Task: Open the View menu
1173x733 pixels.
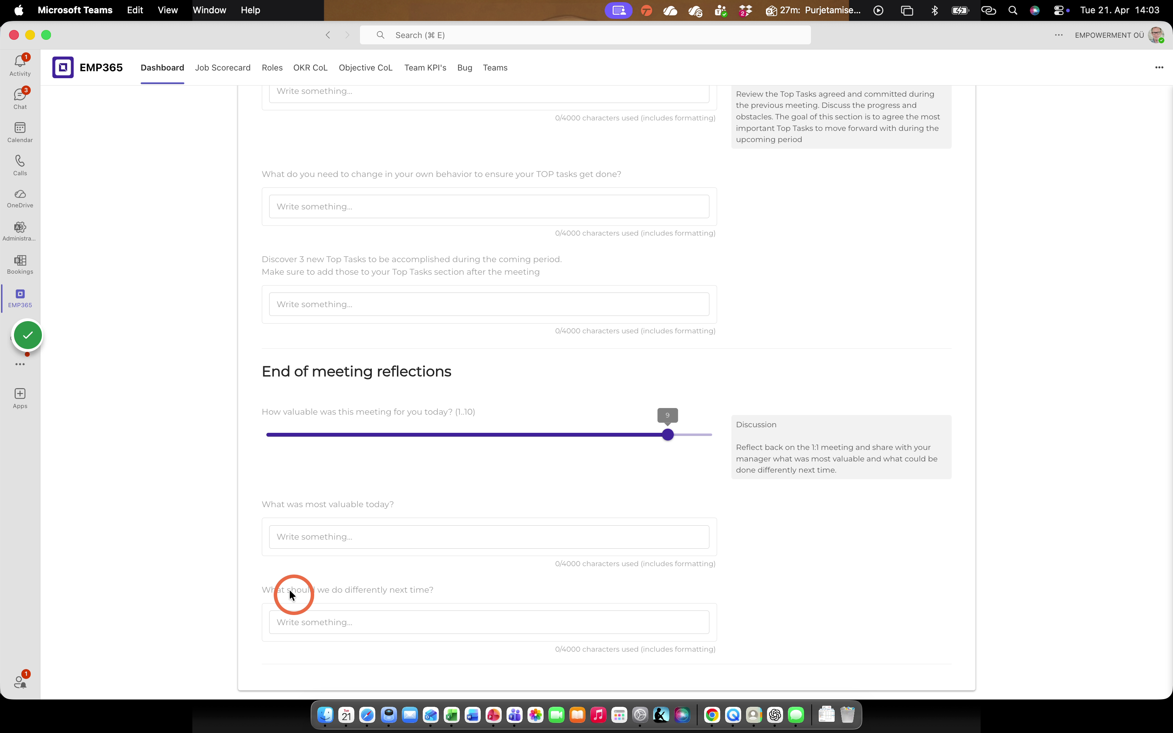Action: (168, 10)
